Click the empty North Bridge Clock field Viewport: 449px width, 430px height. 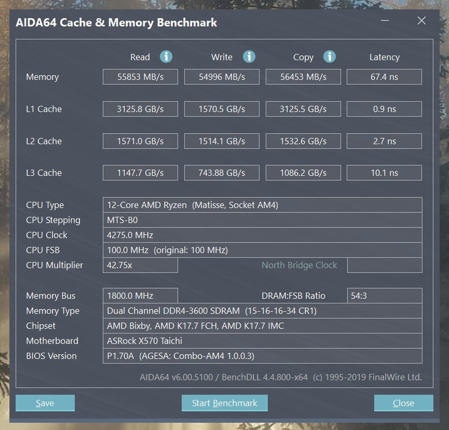coord(385,265)
